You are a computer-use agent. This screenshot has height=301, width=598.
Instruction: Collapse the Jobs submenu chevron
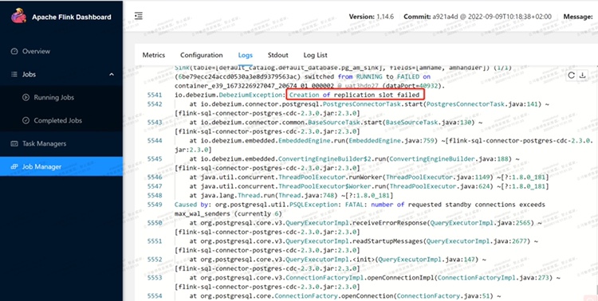112,74
